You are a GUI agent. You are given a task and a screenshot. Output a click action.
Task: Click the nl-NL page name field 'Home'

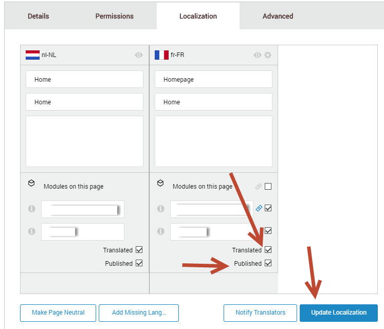coord(84,79)
